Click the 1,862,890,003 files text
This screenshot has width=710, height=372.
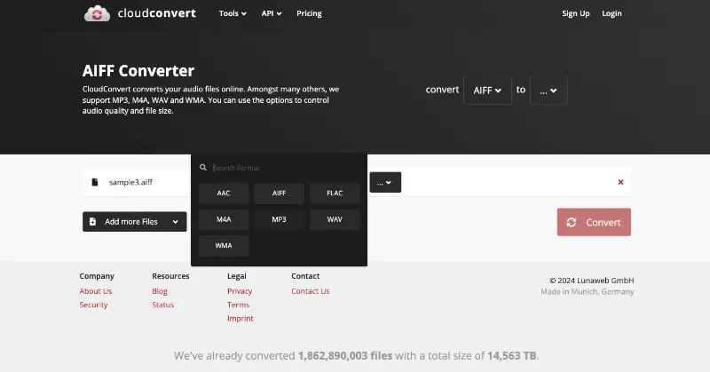coord(345,356)
